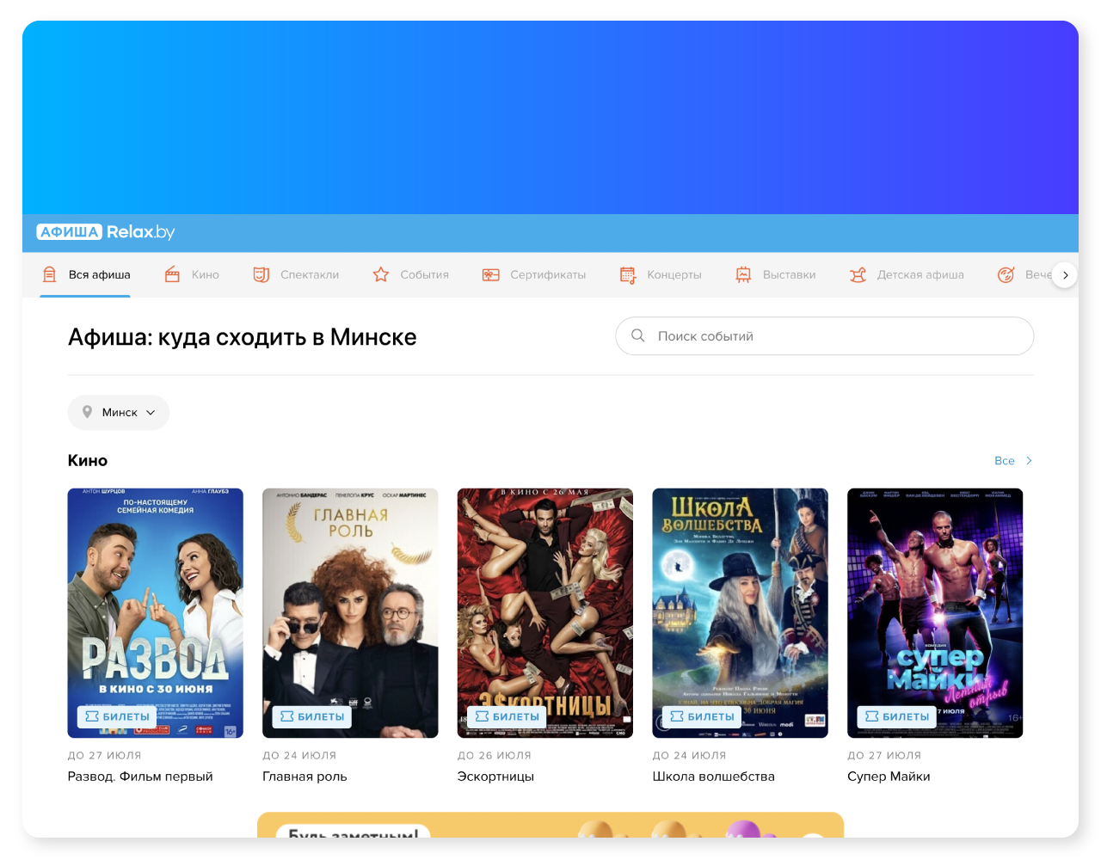
Task: Select the Детская афиша tab
Action: tap(907, 275)
